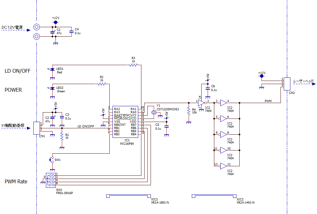The width and height of the screenshot is (317, 214).
Task: Select the PIC16F84 IC1 chip body
Action: (126, 121)
